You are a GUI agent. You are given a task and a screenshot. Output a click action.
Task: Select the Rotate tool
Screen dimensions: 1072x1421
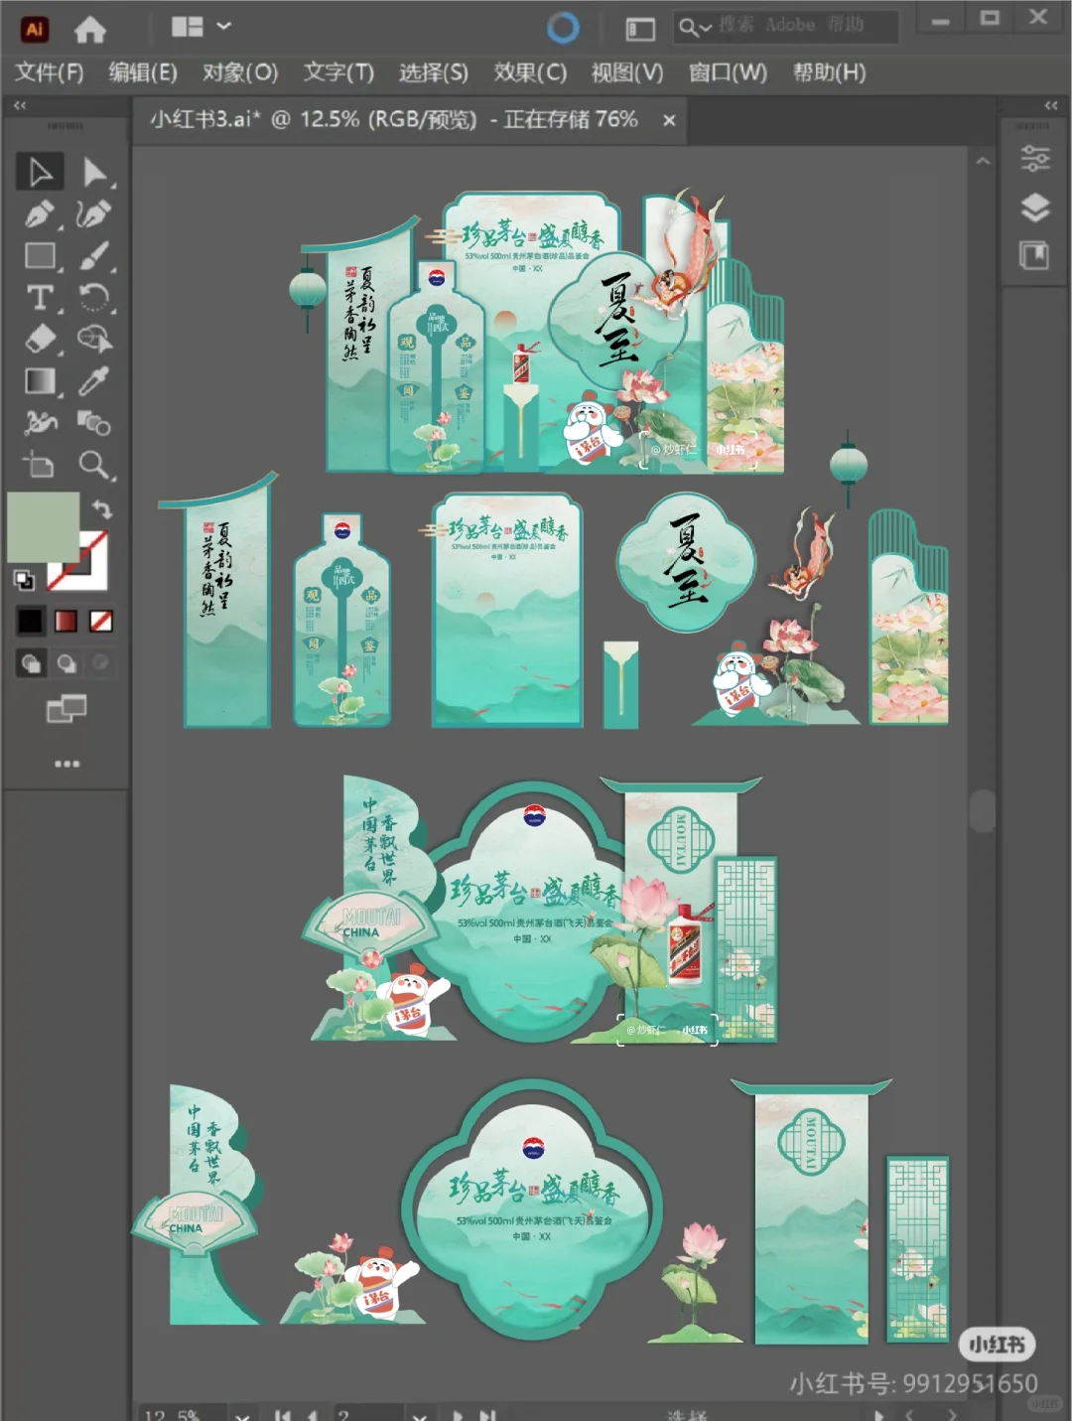[x=94, y=298]
